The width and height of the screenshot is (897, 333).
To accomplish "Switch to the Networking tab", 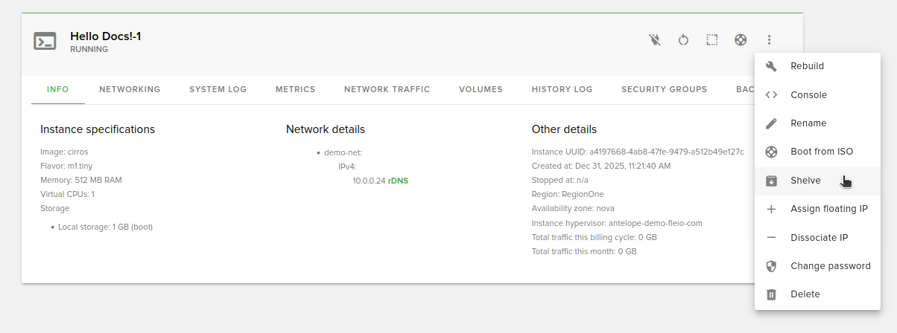I will [130, 89].
